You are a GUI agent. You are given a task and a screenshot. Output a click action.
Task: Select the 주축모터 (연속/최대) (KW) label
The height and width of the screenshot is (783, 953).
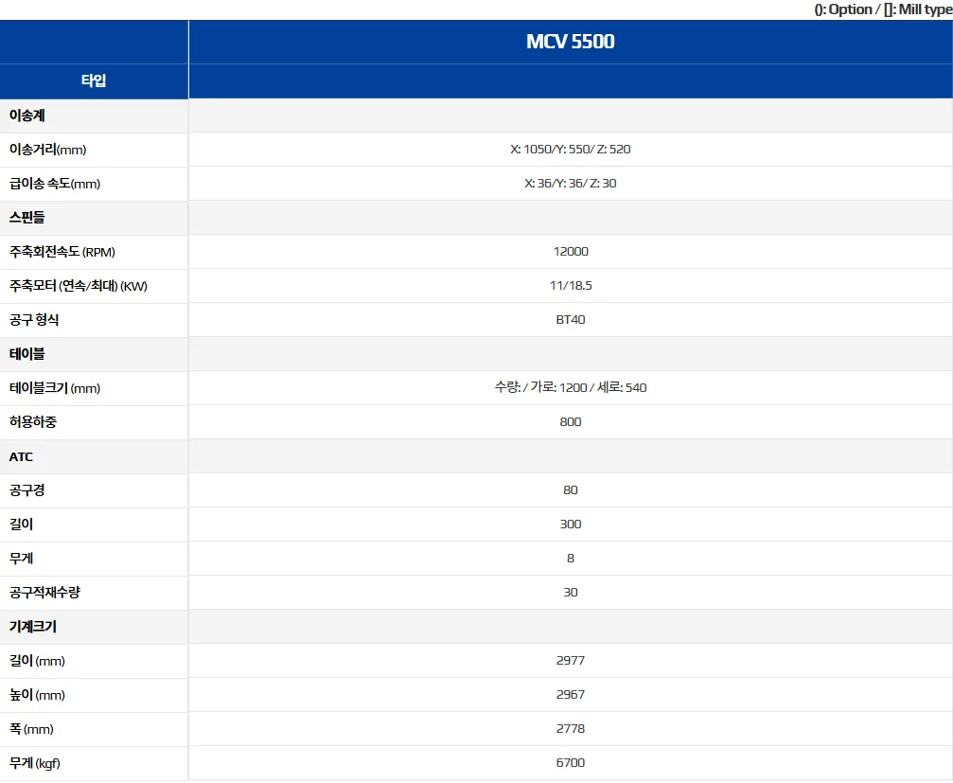[79, 286]
